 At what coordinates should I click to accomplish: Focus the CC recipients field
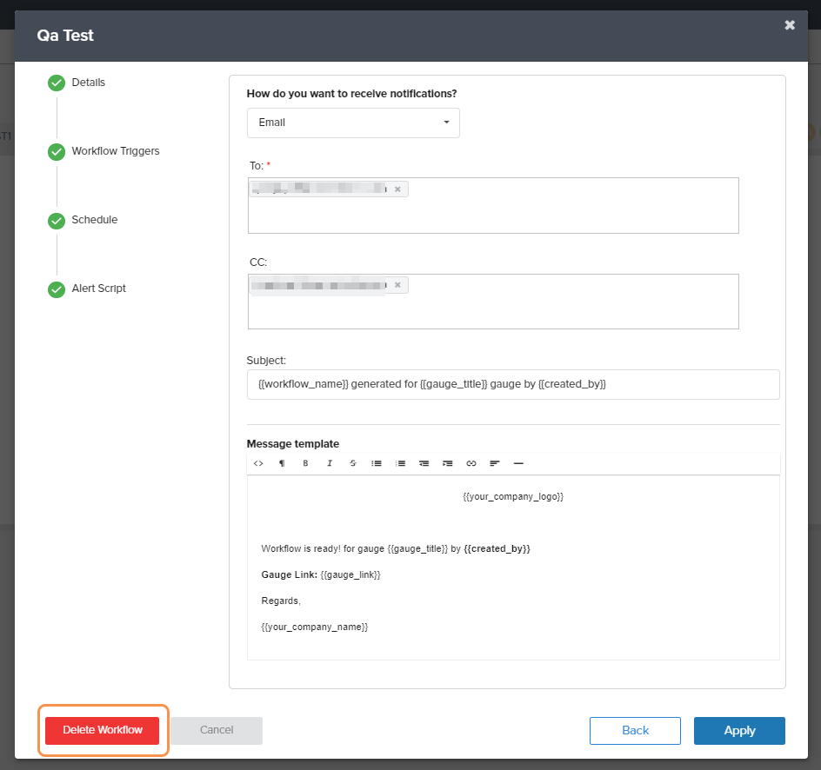pos(493,302)
